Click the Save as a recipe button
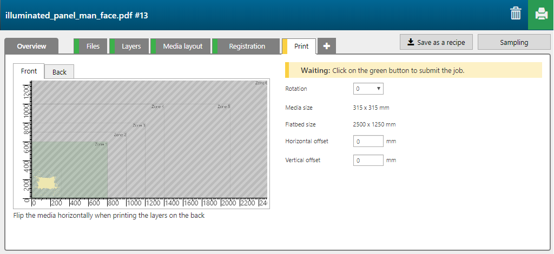Image resolution: width=554 pixels, height=254 pixels. pyautogui.click(x=437, y=42)
